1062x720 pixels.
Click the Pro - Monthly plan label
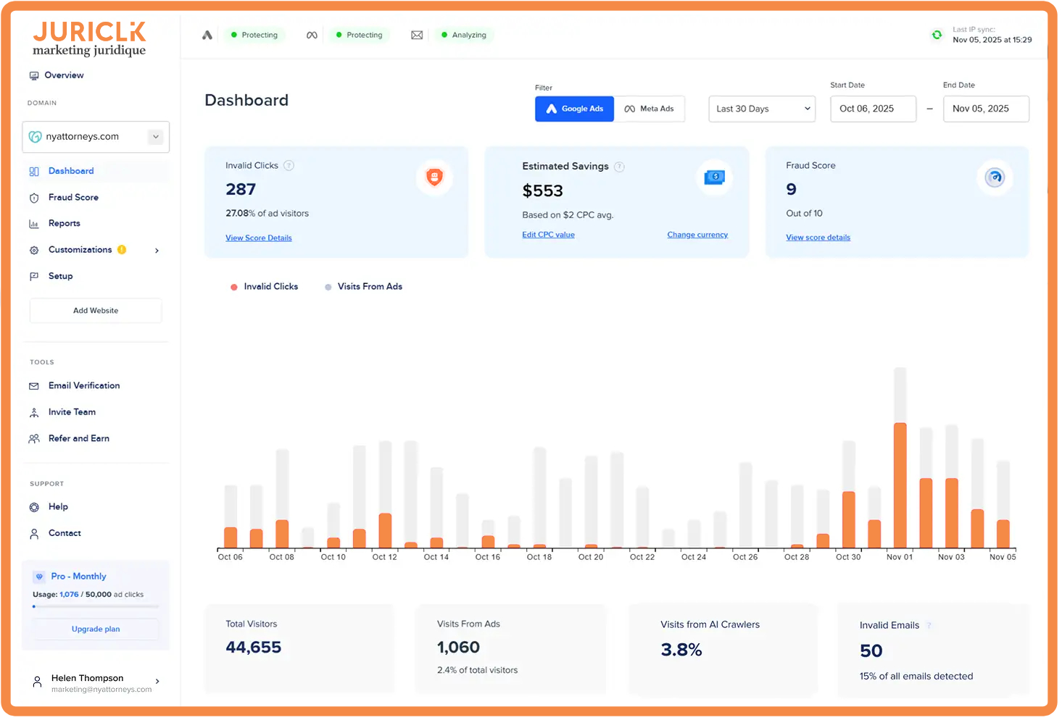coord(78,577)
